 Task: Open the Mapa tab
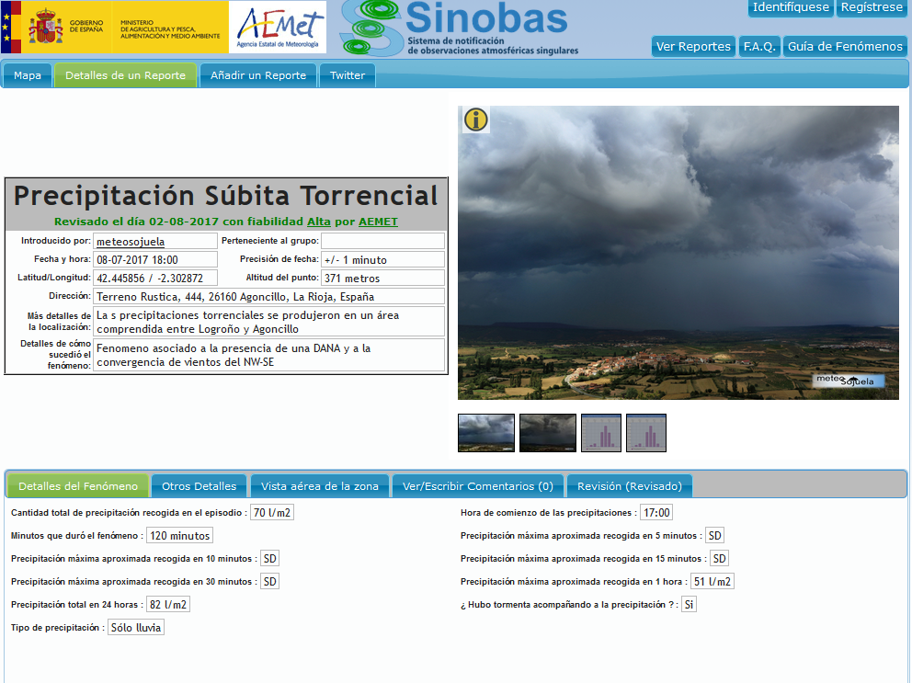click(x=28, y=75)
